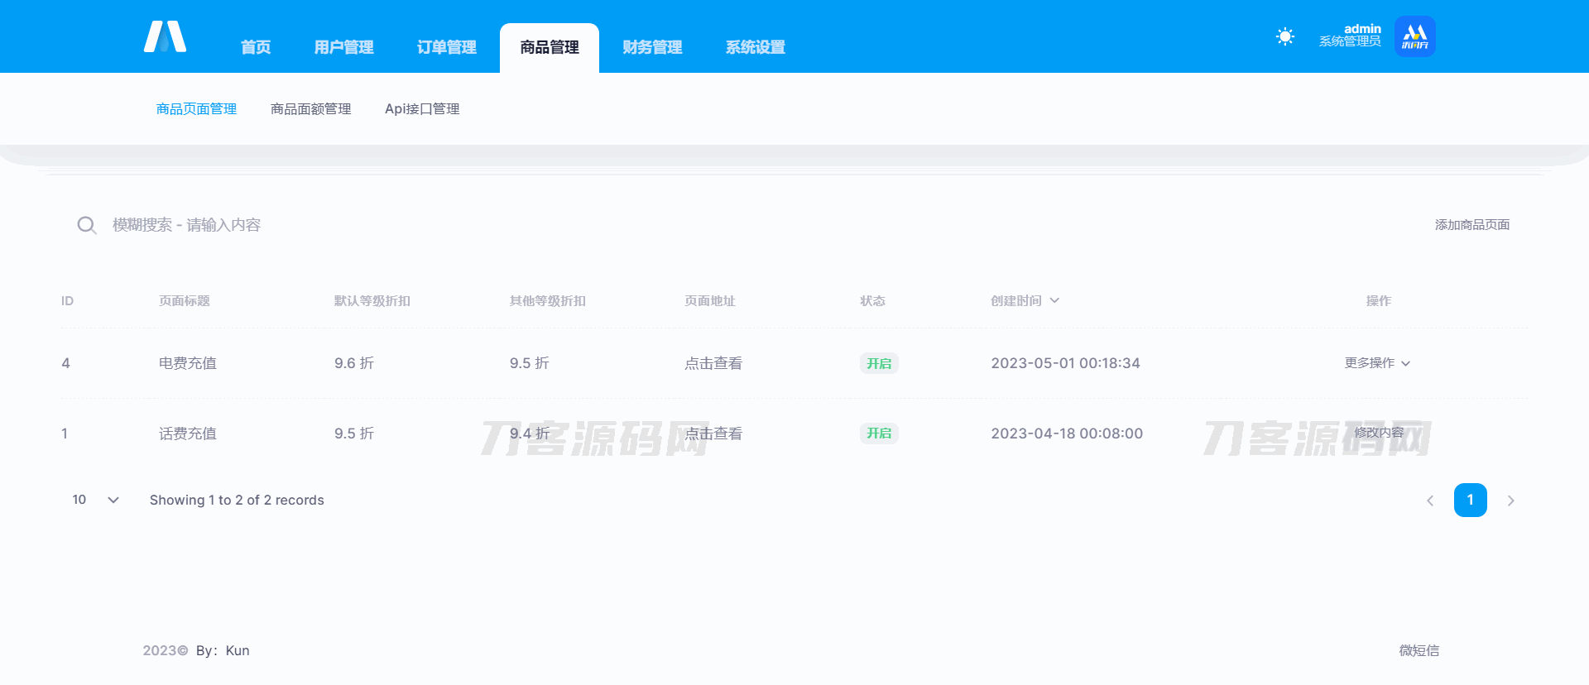Go to previous page arrow
This screenshot has width=1589, height=685.
[1429, 501]
